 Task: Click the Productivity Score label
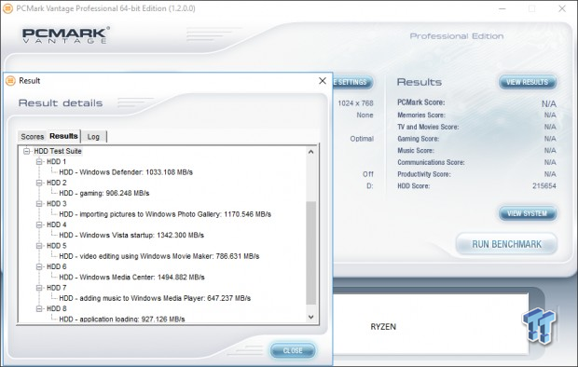coord(424,174)
